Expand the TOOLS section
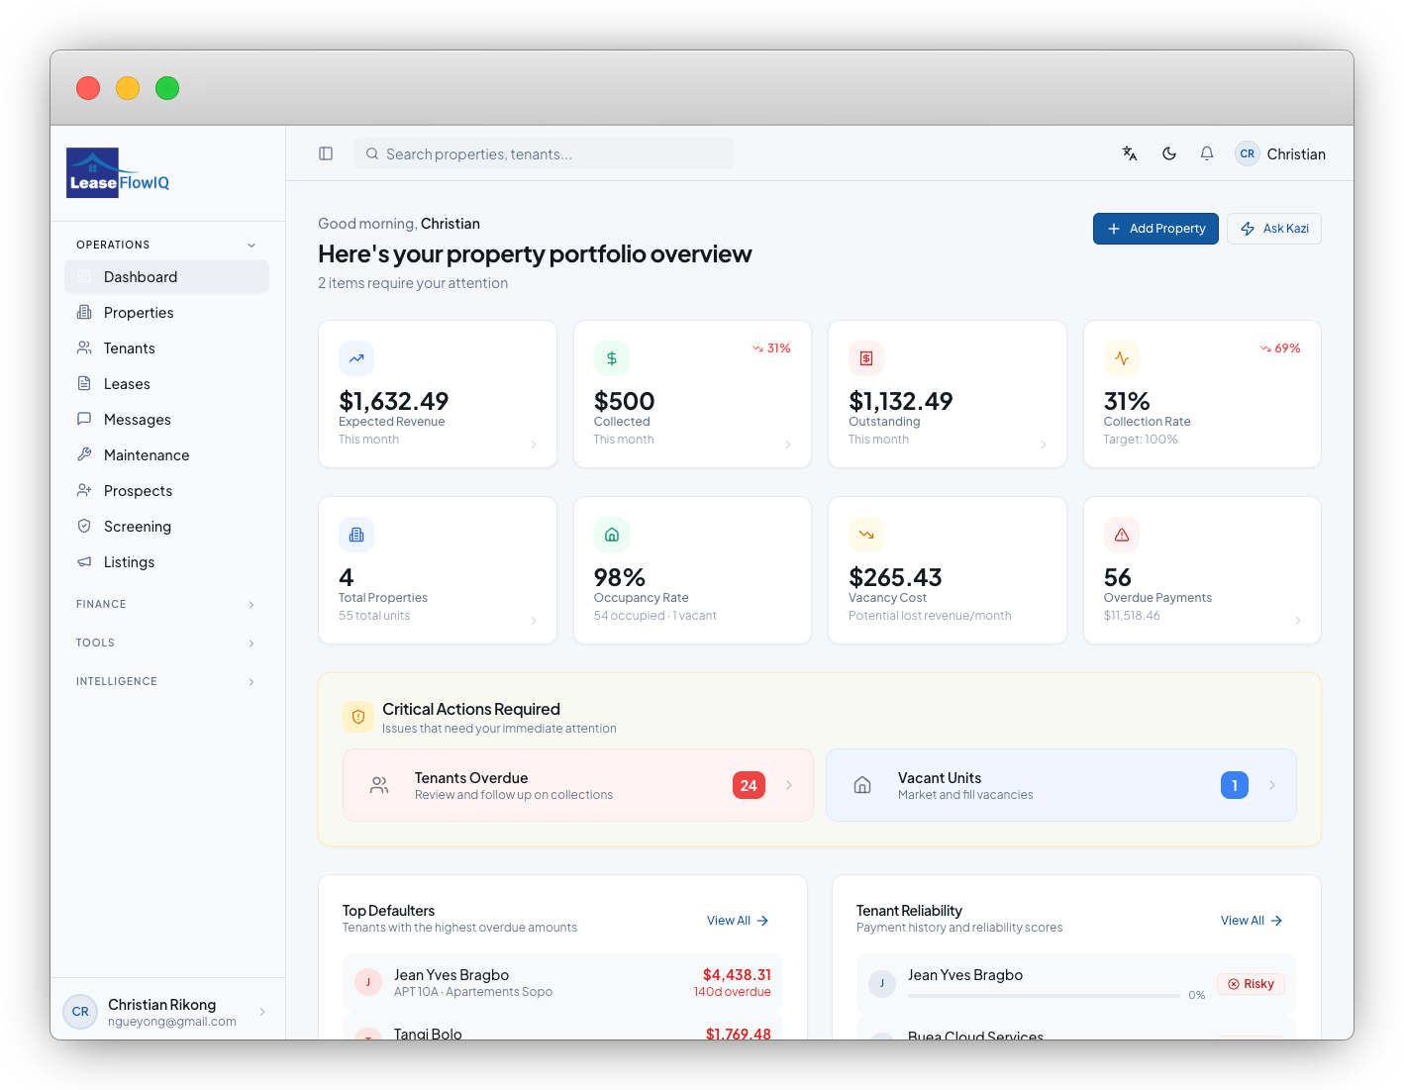1404x1090 pixels. coord(165,643)
